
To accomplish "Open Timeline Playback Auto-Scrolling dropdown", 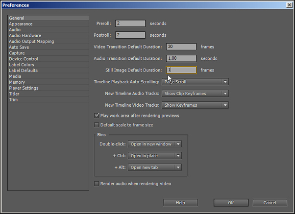I will (x=196, y=82).
